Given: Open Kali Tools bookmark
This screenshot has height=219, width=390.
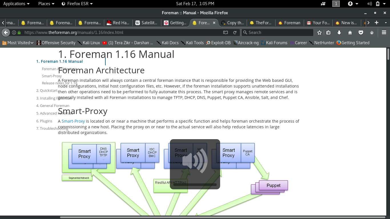Looking at the screenshot, I should pyautogui.click(x=192, y=43).
